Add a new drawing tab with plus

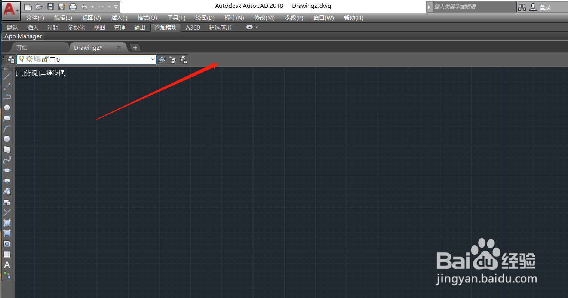pyautogui.click(x=135, y=47)
